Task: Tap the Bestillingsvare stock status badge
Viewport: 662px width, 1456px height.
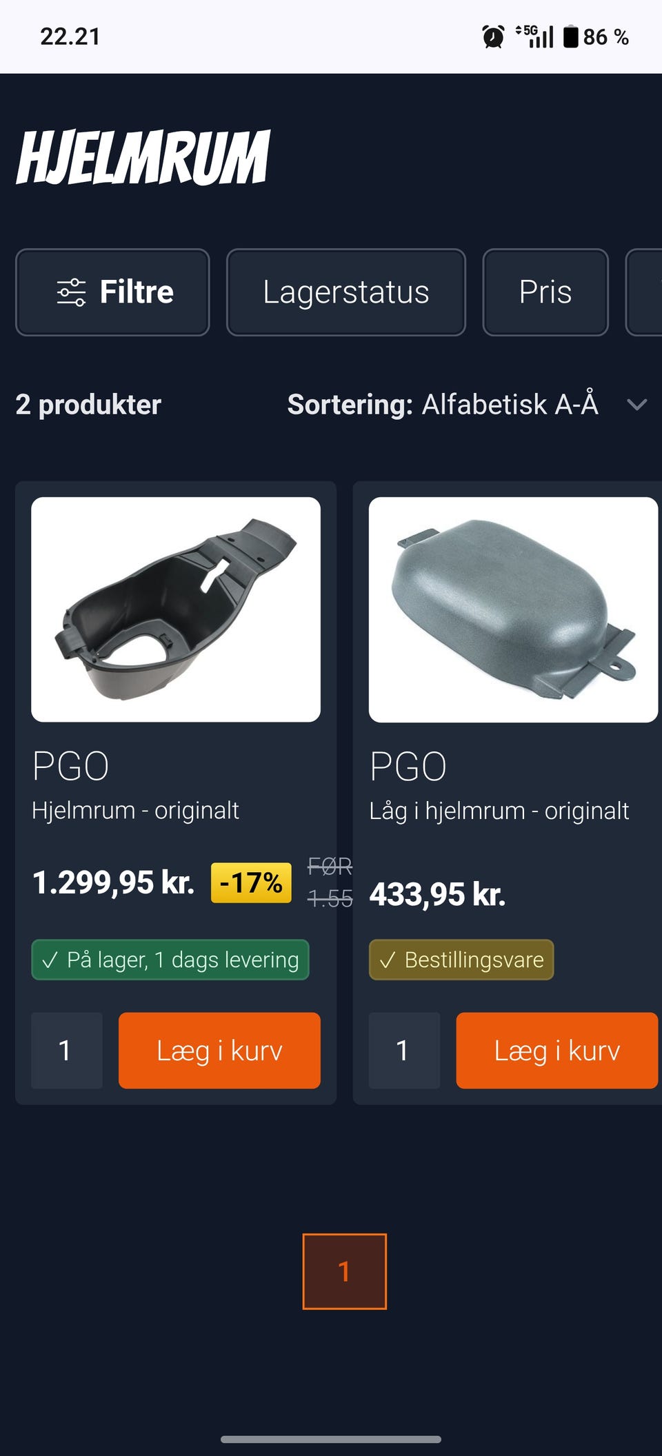Action: (461, 960)
